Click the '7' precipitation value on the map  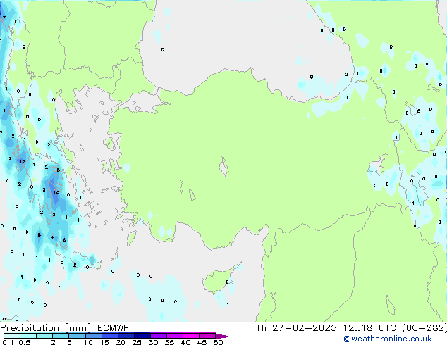click(4, 18)
